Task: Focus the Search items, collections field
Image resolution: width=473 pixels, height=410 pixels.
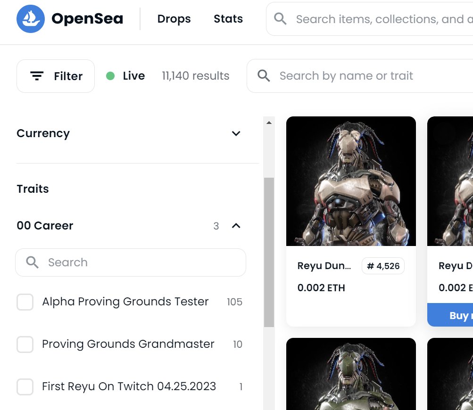Action: [370, 19]
